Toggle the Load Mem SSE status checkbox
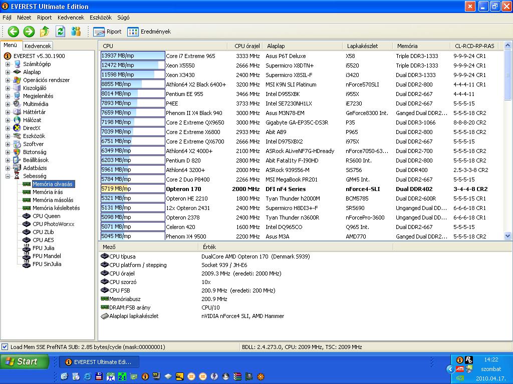The height and width of the screenshot is (384, 513). coord(5,347)
